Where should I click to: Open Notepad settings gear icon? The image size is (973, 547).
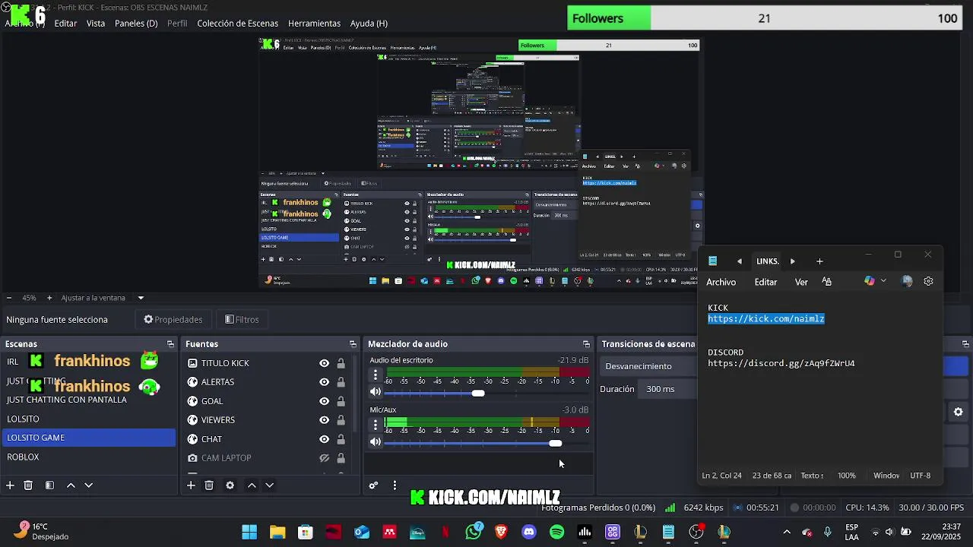click(x=928, y=281)
